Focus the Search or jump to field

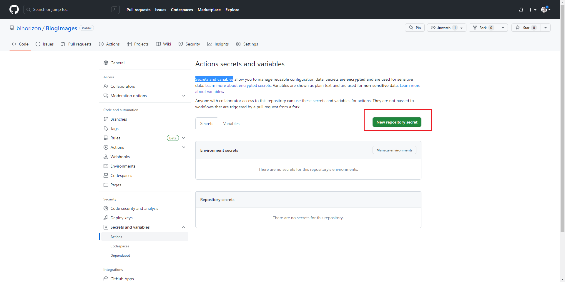tap(71, 9)
